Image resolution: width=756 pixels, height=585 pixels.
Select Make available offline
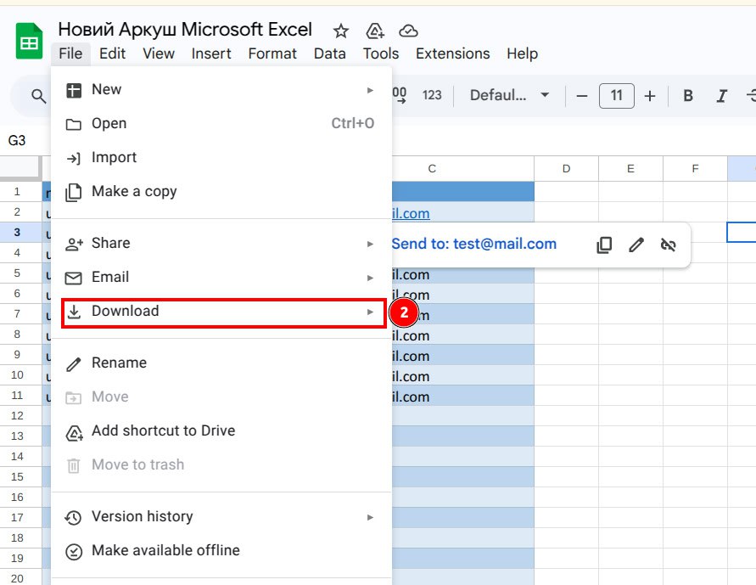click(221, 551)
